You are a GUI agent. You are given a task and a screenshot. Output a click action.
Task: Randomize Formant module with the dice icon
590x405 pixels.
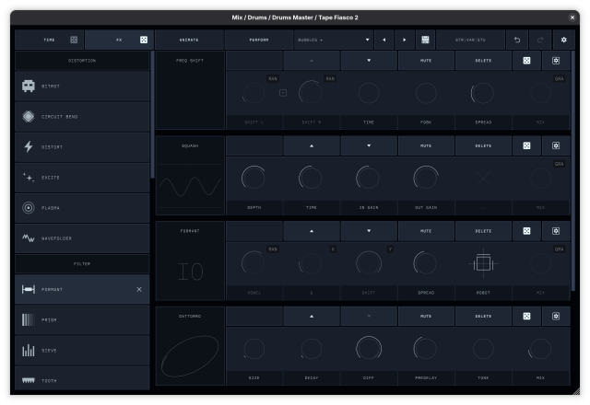coord(526,231)
